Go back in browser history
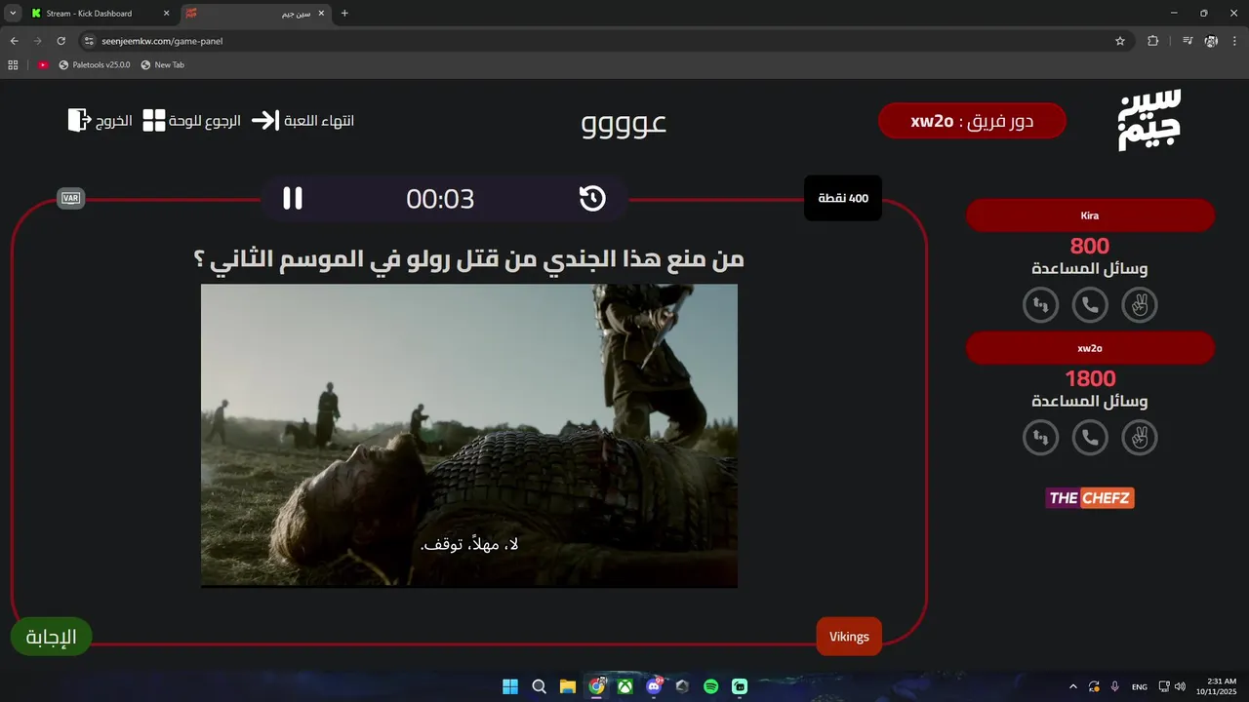 click(x=15, y=41)
